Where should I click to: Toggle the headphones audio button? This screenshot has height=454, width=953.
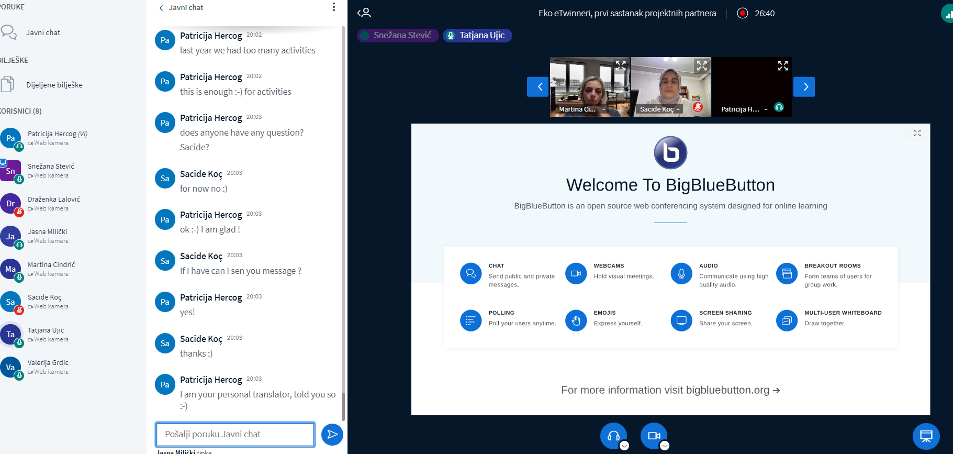[x=613, y=436]
